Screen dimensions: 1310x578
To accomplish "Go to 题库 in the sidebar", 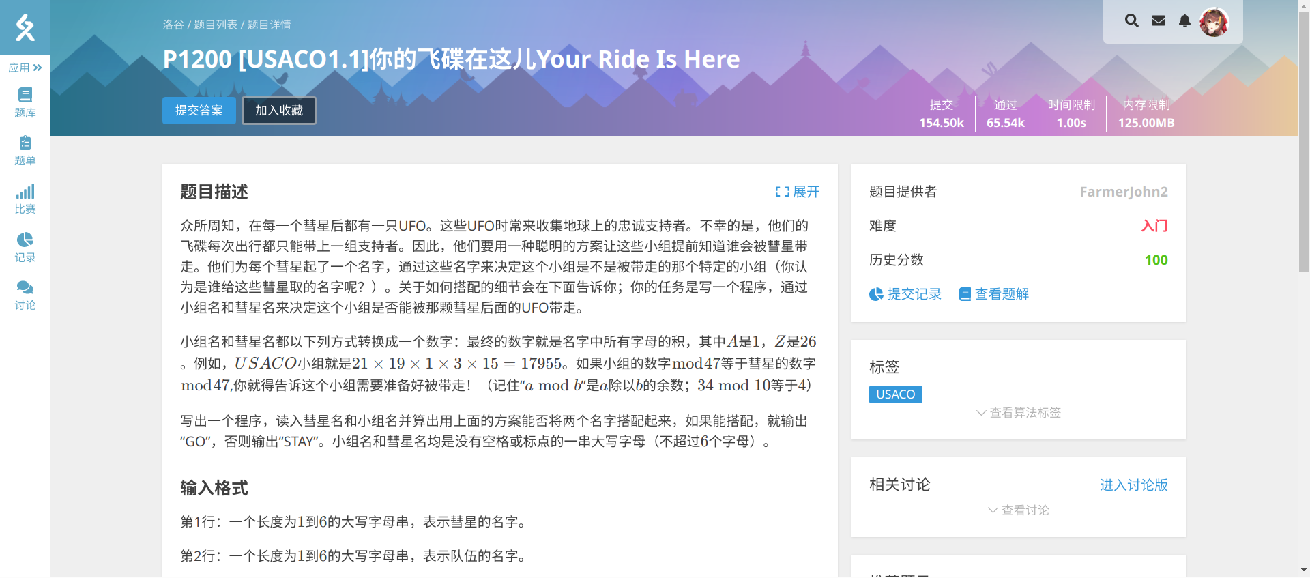I will 25,102.
